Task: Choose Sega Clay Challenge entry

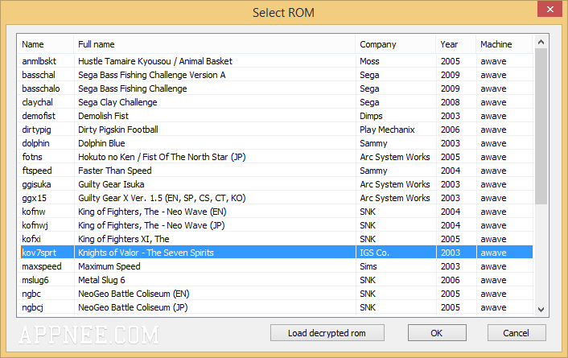Action: point(277,102)
